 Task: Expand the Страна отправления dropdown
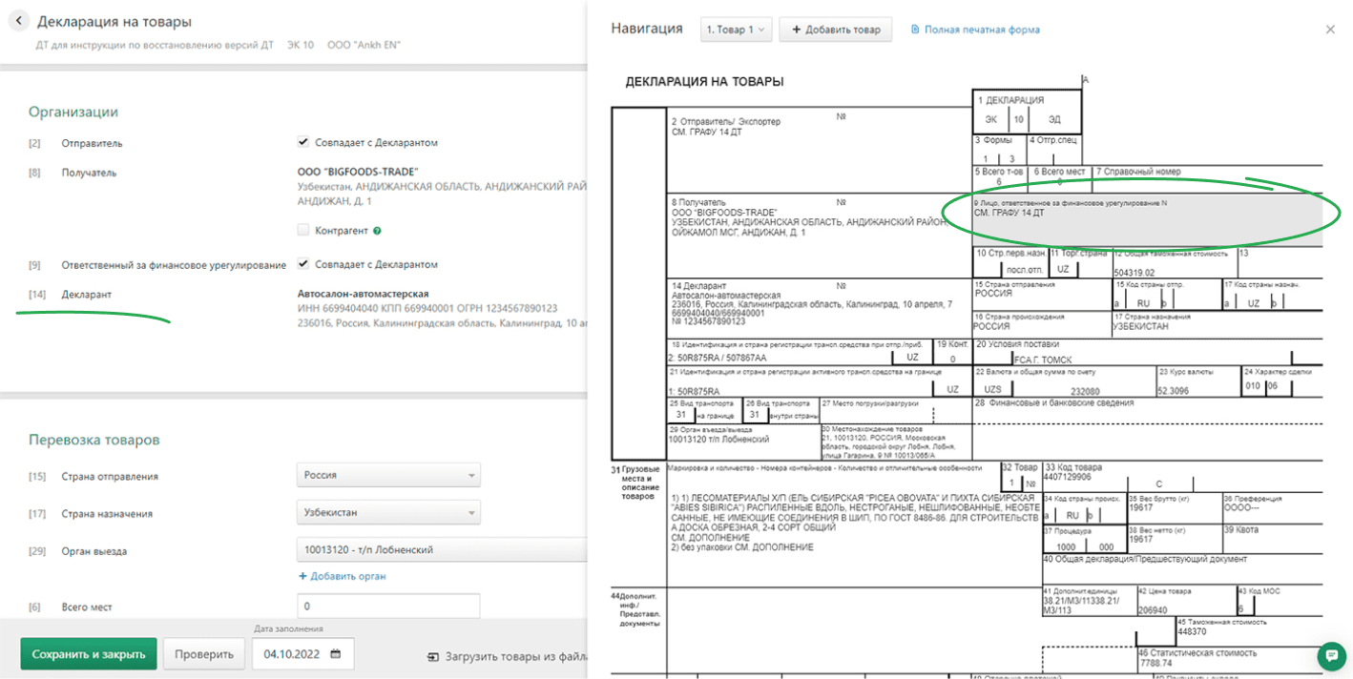coord(388,475)
